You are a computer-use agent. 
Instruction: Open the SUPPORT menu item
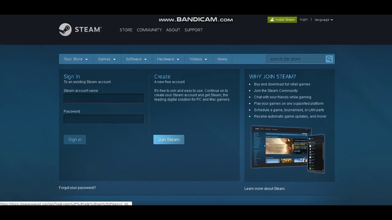click(x=194, y=30)
